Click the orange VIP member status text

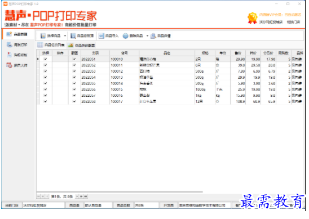pos(280,15)
